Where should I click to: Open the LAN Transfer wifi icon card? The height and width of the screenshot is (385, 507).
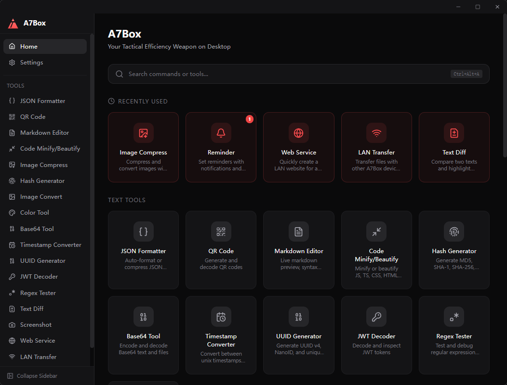pos(376,133)
